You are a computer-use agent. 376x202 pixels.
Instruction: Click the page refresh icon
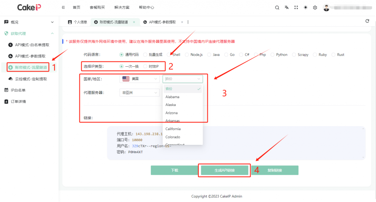click(x=367, y=21)
